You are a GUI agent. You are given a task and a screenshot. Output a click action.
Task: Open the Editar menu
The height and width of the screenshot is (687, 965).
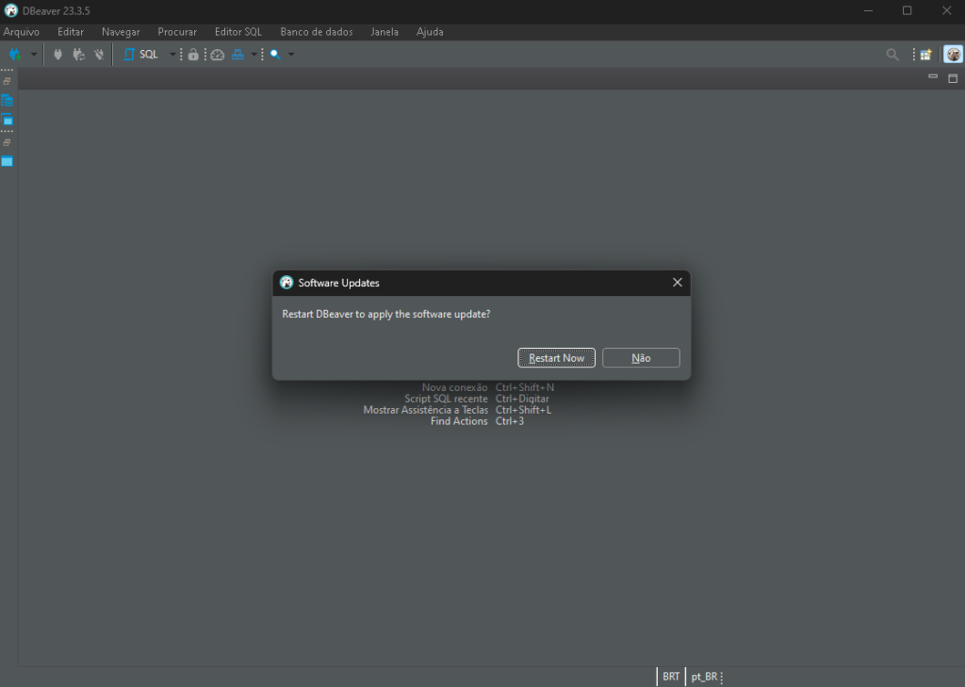(x=71, y=32)
